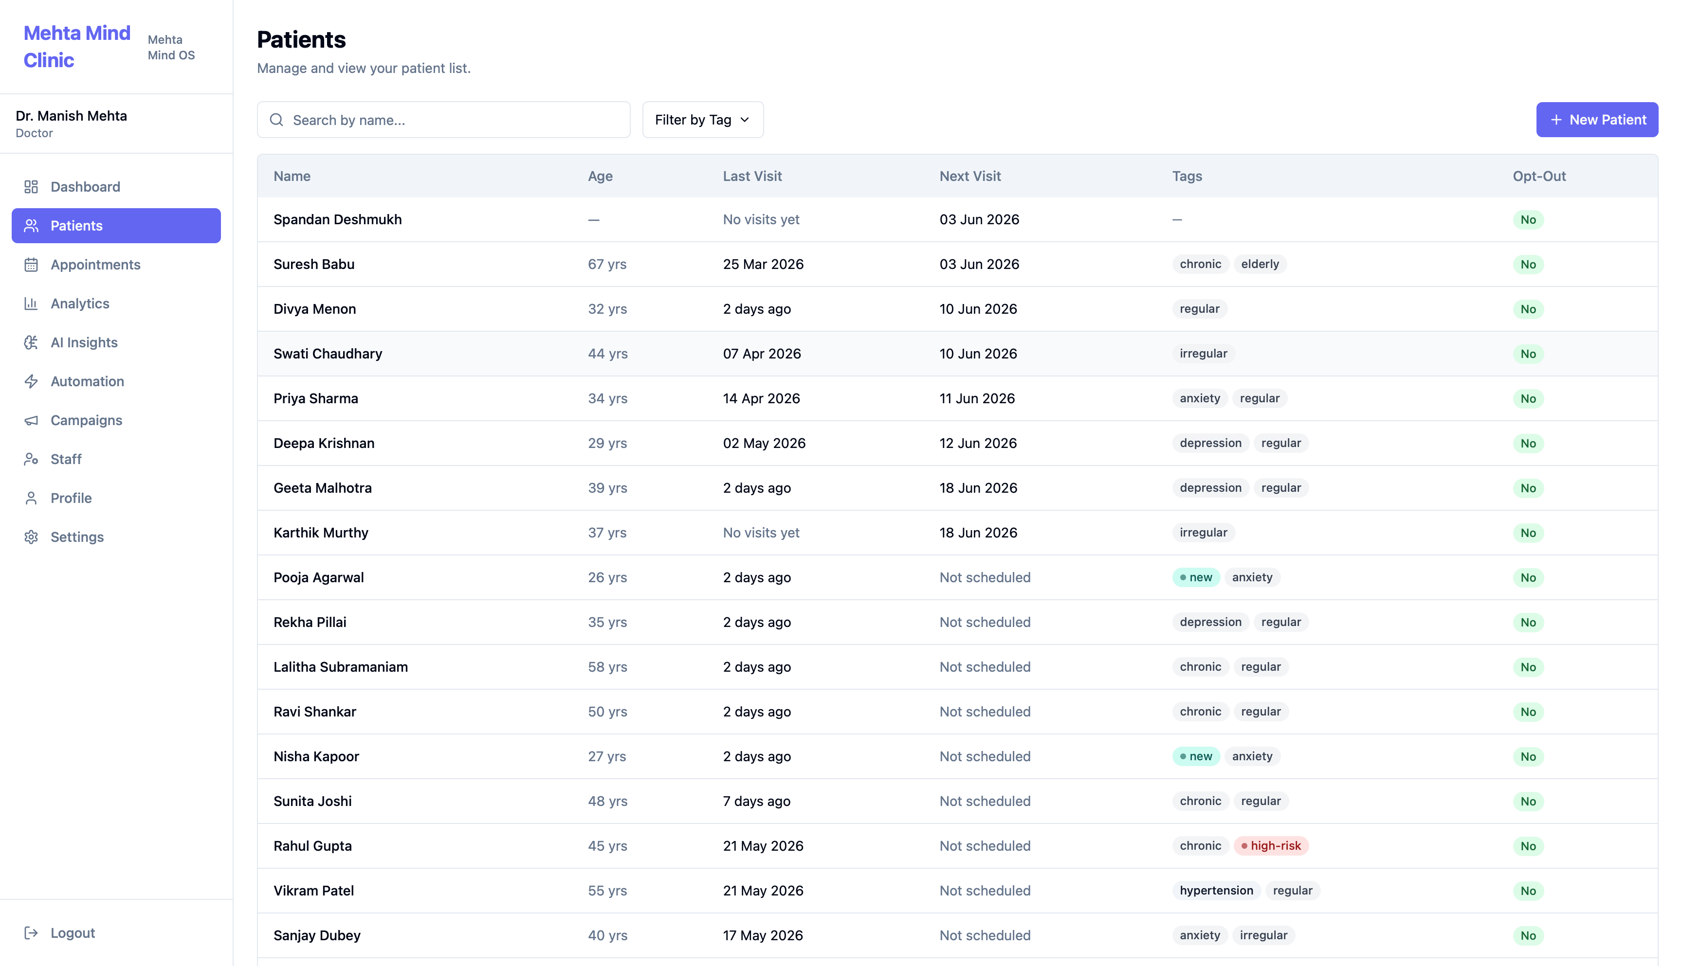Select the Patients sidebar item
Image resolution: width=1682 pixels, height=966 pixels.
116,226
